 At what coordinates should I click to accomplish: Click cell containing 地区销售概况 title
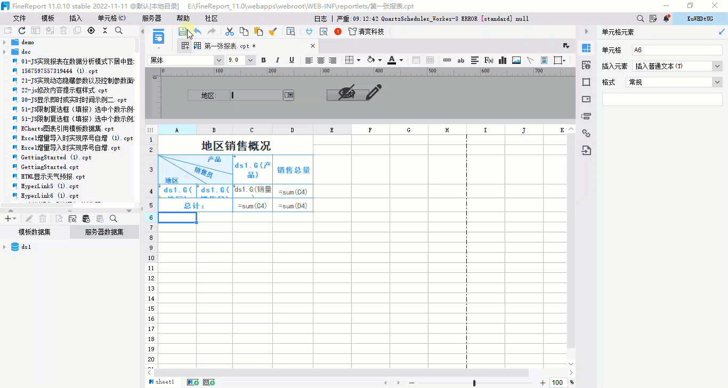point(236,145)
